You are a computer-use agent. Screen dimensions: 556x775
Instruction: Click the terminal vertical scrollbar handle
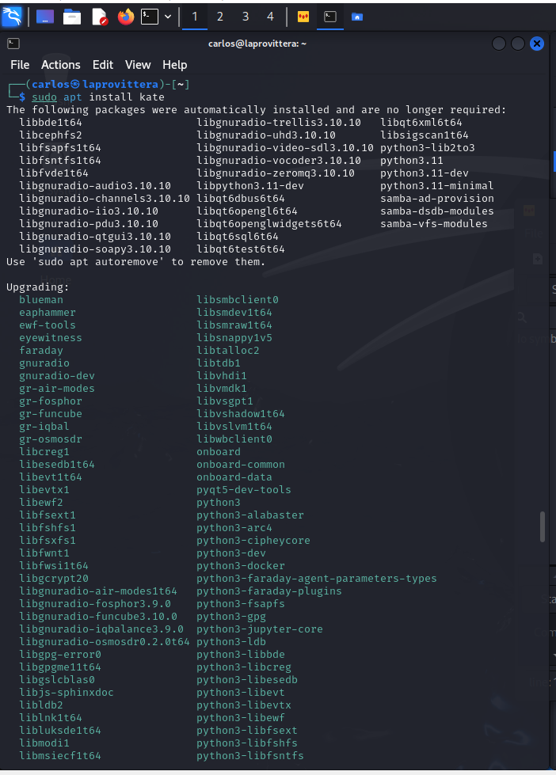(x=543, y=526)
